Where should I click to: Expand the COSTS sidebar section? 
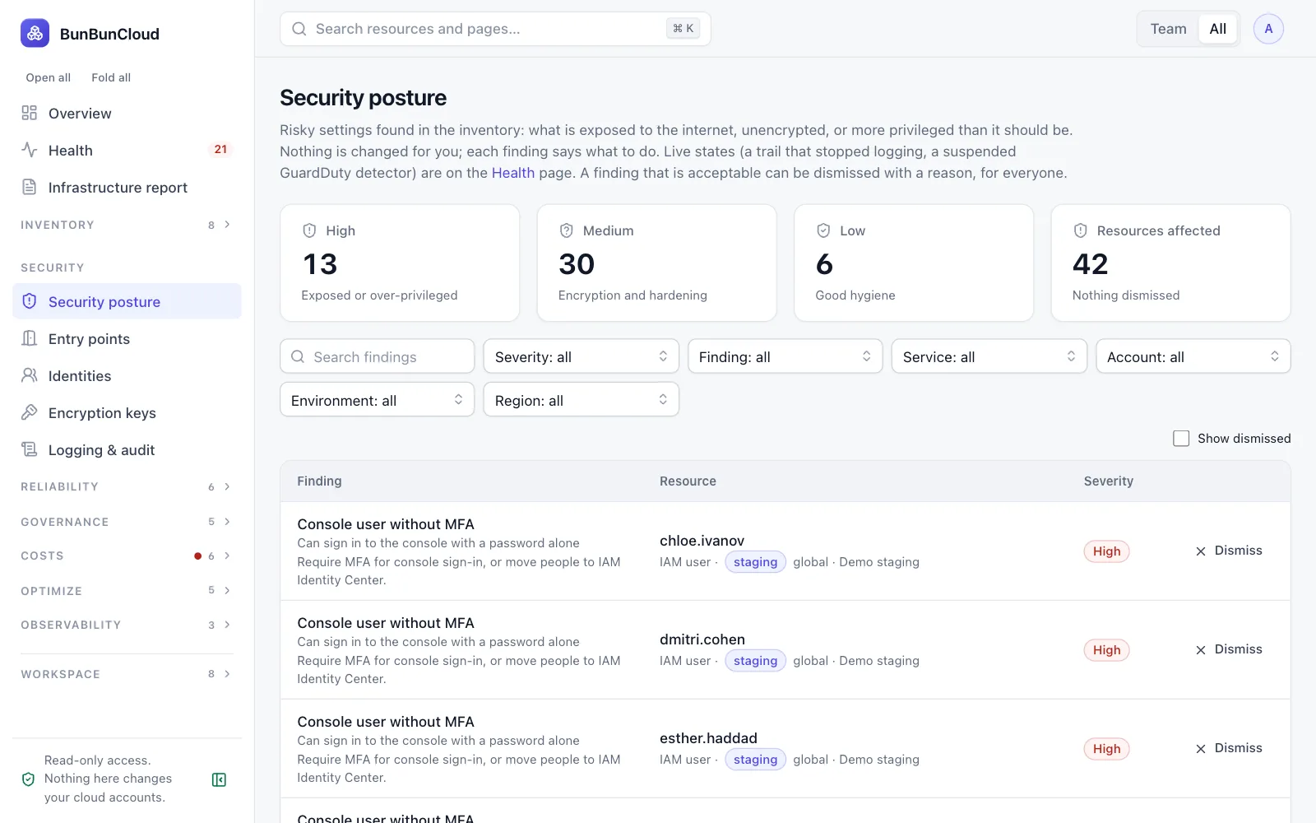[127, 556]
